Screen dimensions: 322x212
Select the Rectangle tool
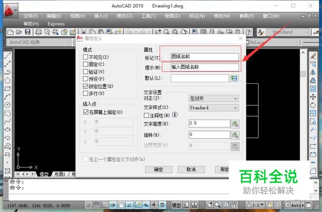[x=7, y=89]
